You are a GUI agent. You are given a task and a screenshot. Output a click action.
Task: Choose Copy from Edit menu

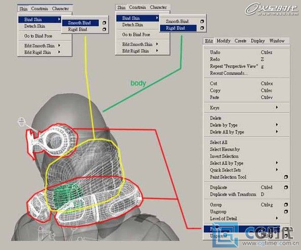pyautogui.click(x=215, y=90)
